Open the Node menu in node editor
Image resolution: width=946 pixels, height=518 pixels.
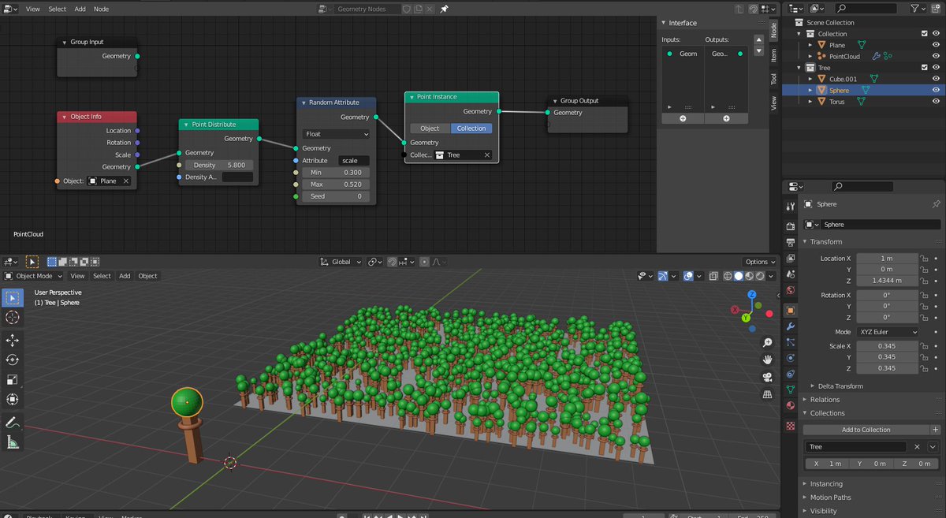(x=102, y=9)
